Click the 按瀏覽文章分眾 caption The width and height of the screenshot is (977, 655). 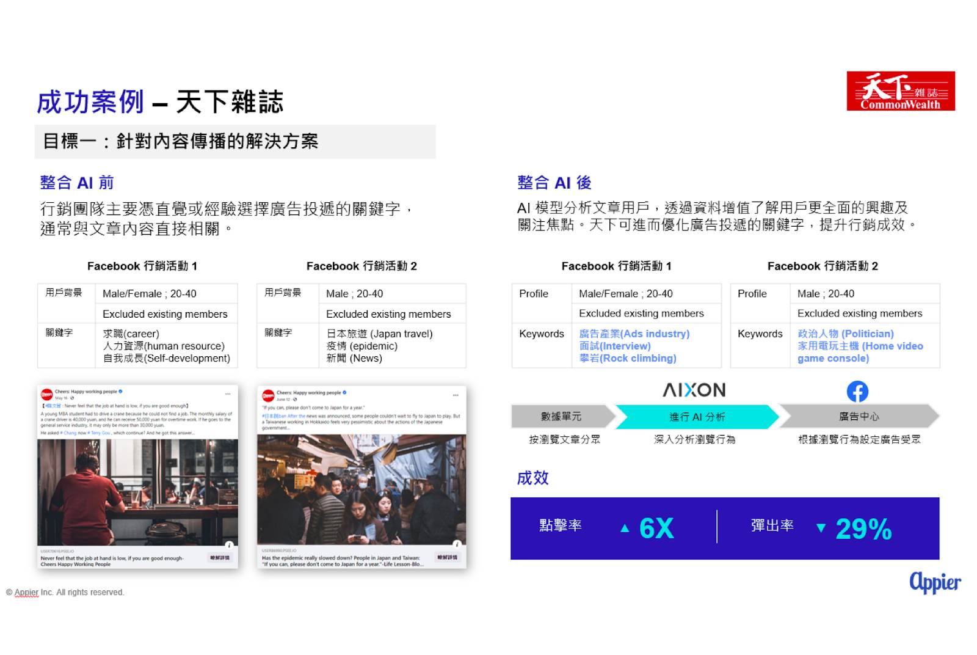coord(565,439)
